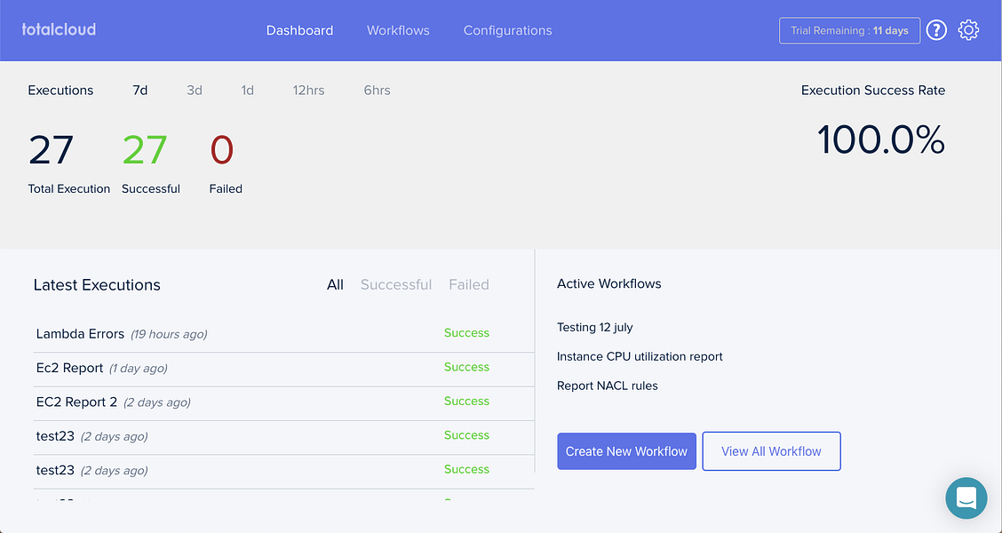Viewport: 1002px width, 533px height.
Task: Open the Ec2 Report execution row
Action: pos(283,369)
